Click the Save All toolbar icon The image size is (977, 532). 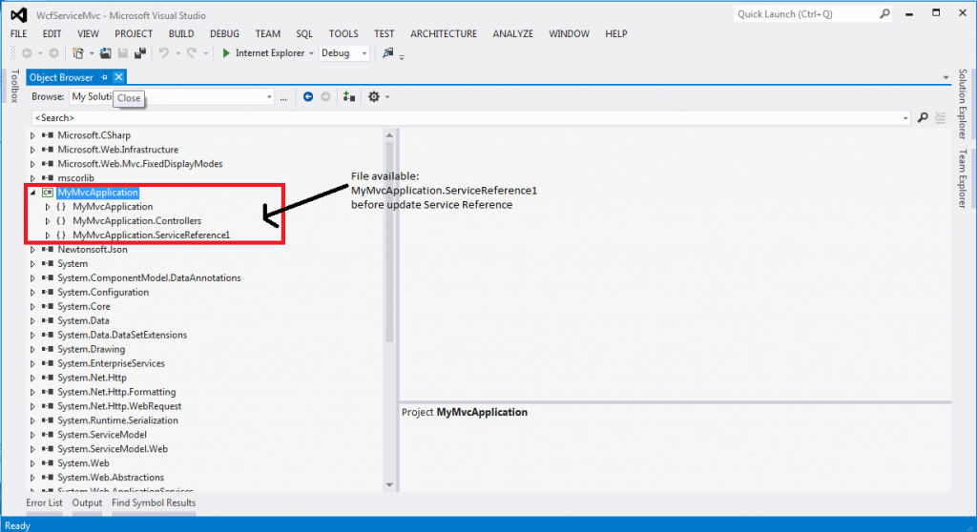(140, 53)
